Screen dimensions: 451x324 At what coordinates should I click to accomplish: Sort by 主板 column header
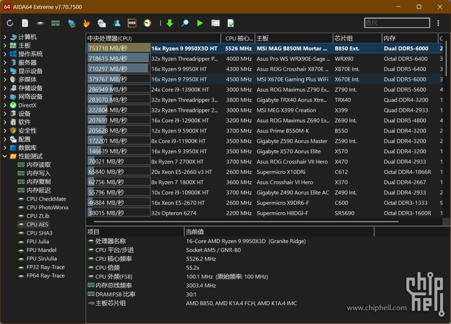[294, 38]
